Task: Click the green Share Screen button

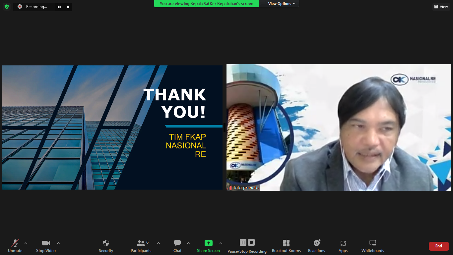Action: tap(208, 246)
